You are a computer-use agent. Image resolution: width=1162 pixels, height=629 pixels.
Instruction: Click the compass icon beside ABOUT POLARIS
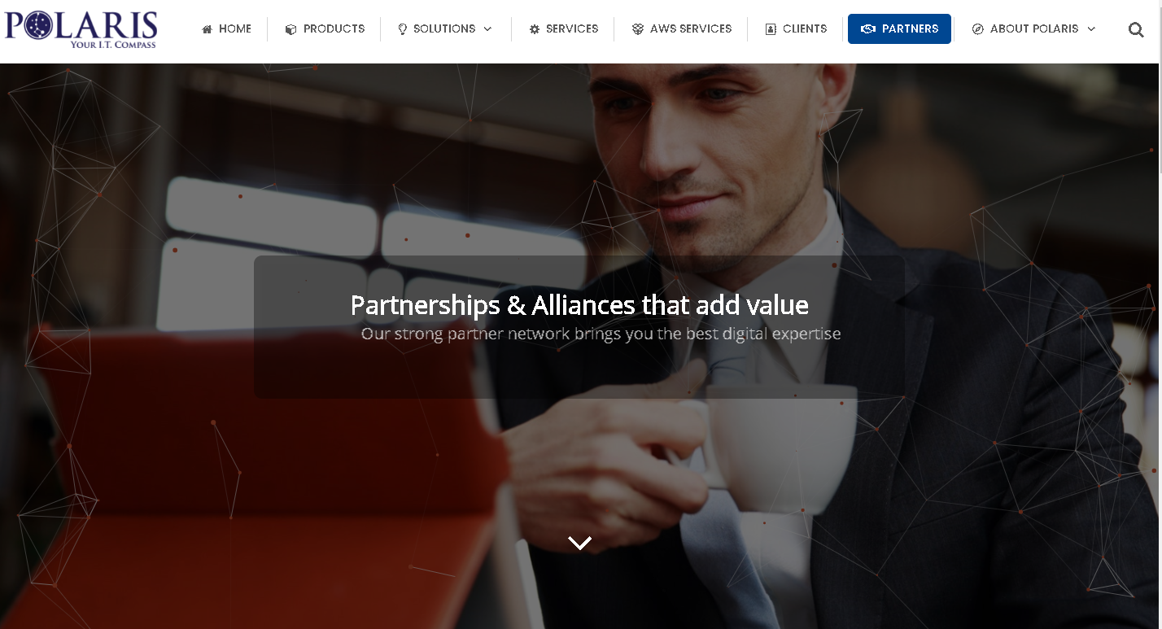pos(978,29)
